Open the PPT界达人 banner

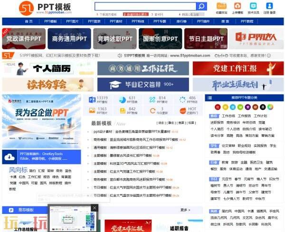256,39
